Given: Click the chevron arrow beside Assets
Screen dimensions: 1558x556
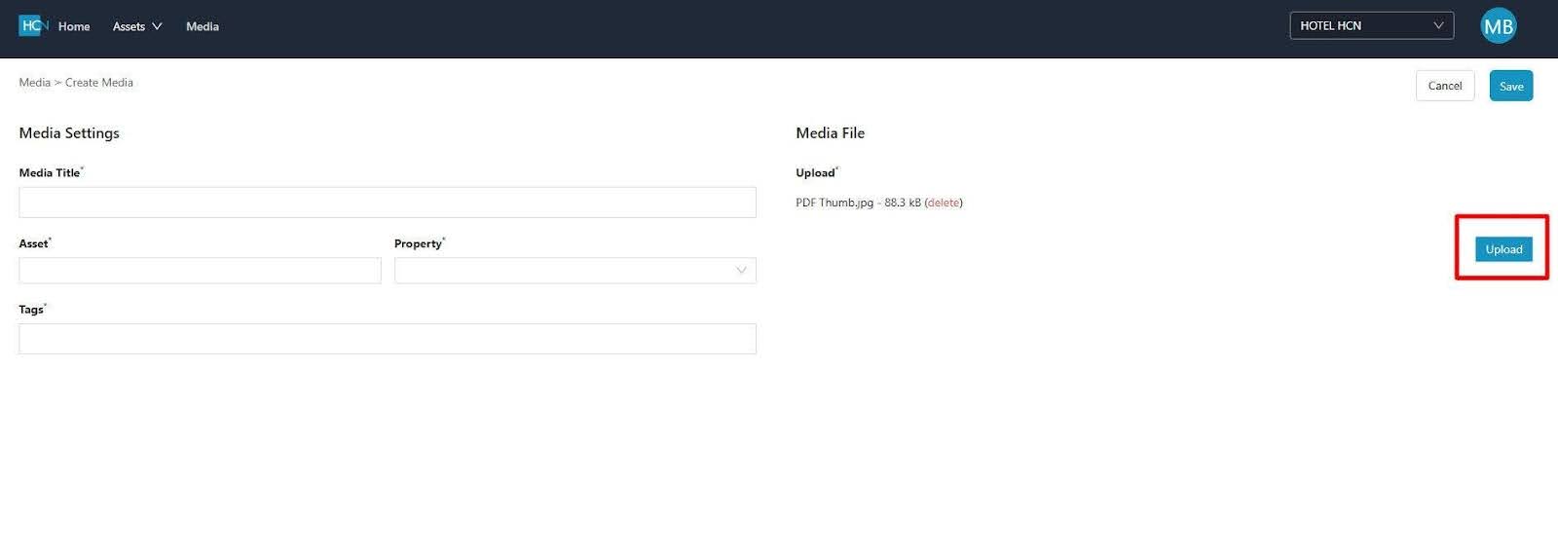Looking at the screenshot, I should pos(157,26).
